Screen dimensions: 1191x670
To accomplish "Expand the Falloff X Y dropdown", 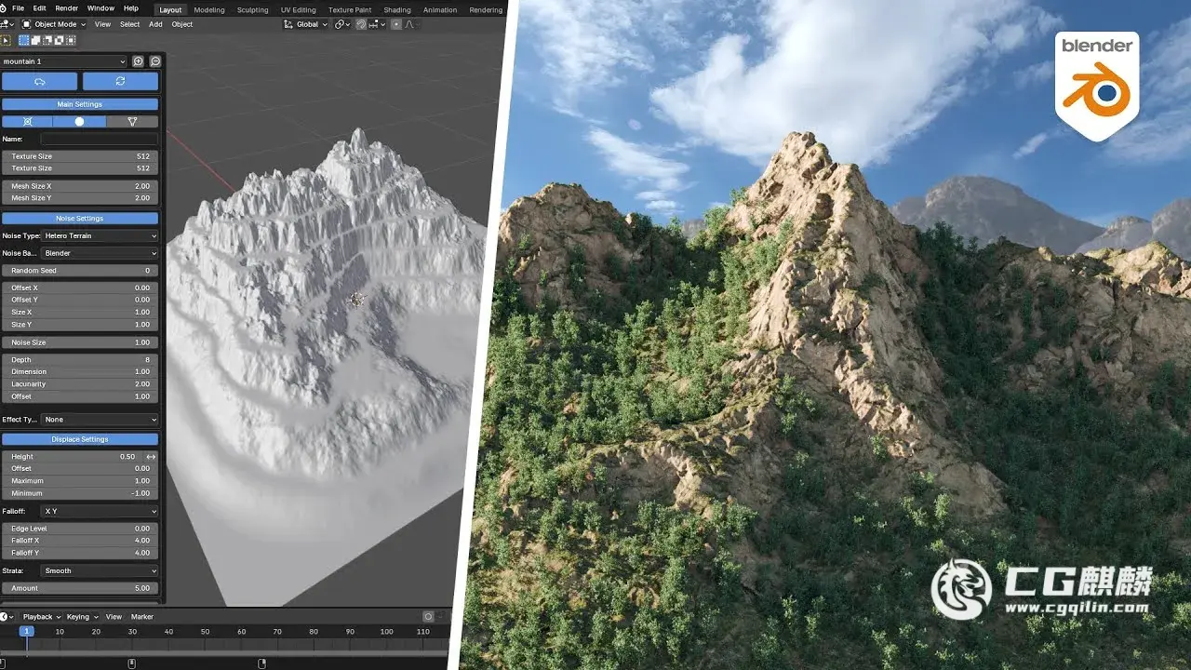I will (100, 512).
